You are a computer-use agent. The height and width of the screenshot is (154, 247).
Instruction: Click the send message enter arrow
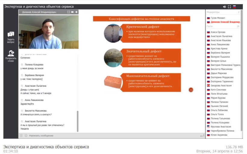pyautogui.click(x=202, y=135)
